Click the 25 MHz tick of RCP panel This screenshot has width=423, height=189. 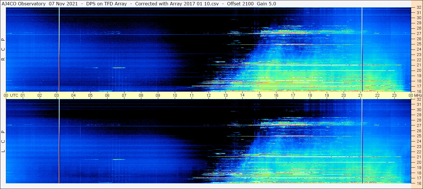tap(419, 44)
